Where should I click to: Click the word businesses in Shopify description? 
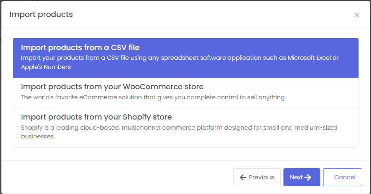click(37, 137)
